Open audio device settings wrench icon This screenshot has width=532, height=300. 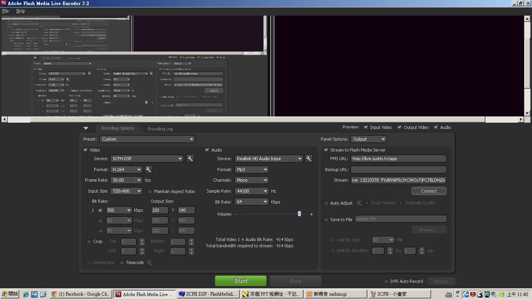pyautogui.click(x=309, y=159)
